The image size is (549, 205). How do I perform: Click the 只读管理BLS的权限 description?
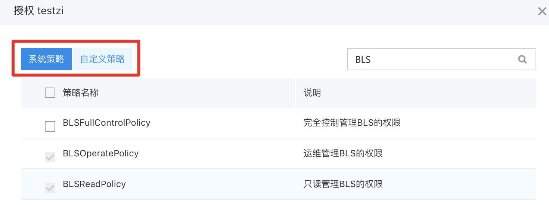tap(343, 184)
